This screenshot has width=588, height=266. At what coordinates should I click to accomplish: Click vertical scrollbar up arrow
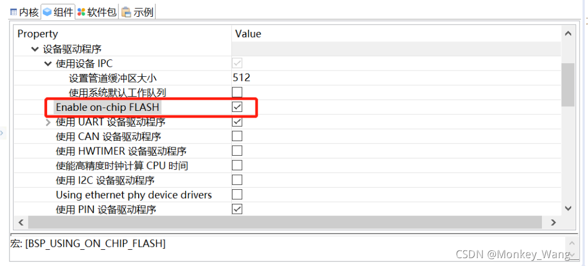click(x=568, y=34)
